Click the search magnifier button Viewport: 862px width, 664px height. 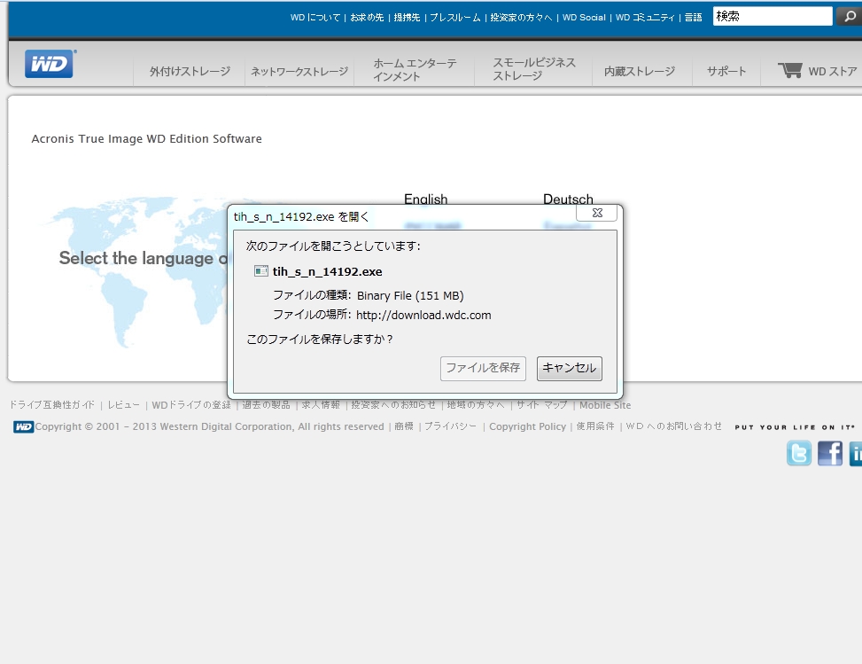(x=848, y=16)
